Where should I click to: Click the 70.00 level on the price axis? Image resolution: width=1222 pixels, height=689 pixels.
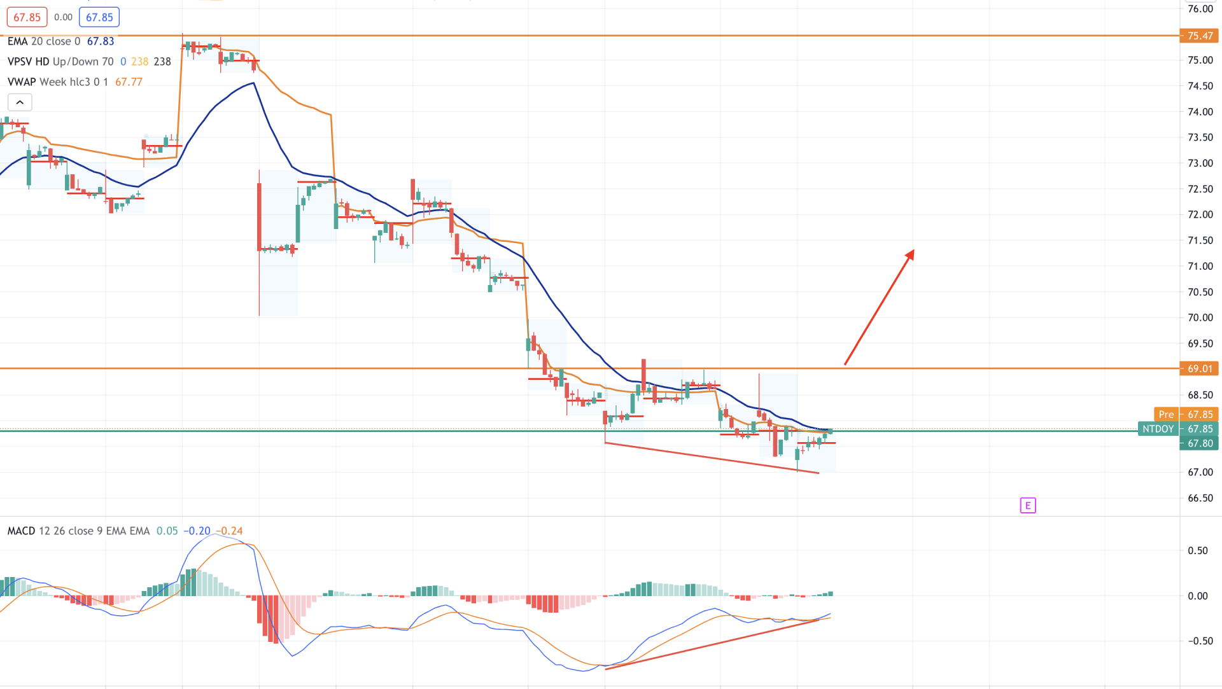click(x=1200, y=317)
